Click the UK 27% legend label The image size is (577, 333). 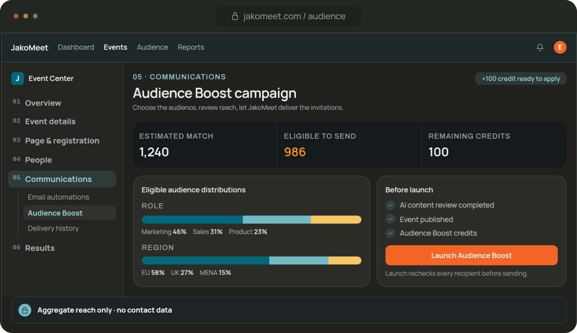(x=182, y=273)
